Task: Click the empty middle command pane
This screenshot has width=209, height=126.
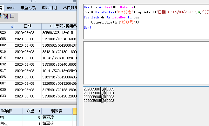Action: [146, 63]
